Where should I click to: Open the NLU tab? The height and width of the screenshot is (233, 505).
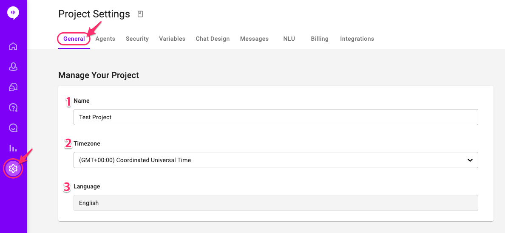(x=289, y=39)
